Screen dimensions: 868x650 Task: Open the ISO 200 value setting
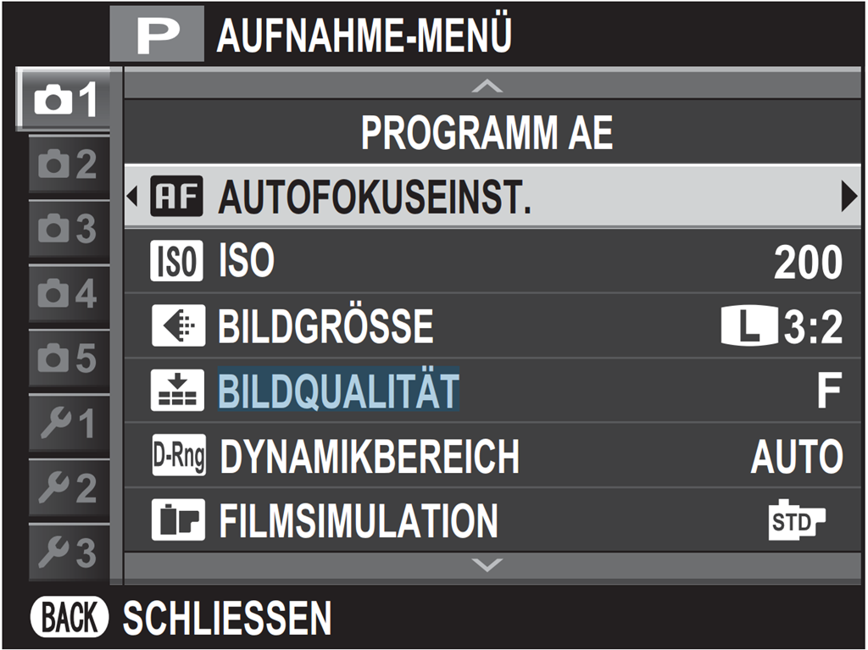pos(807,263)
